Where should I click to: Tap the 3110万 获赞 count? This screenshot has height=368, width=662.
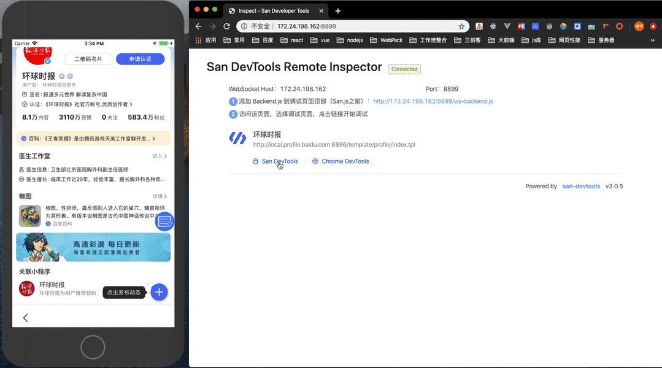75,117
